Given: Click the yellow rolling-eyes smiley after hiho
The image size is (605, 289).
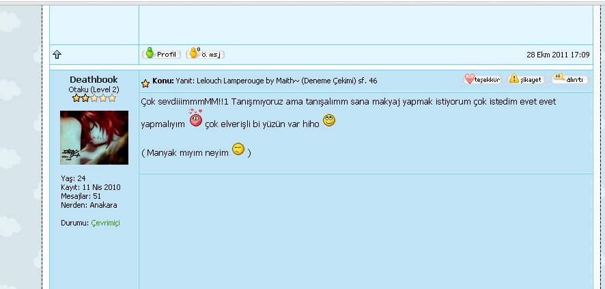Looking at the screenshot, I should [329, 120].
